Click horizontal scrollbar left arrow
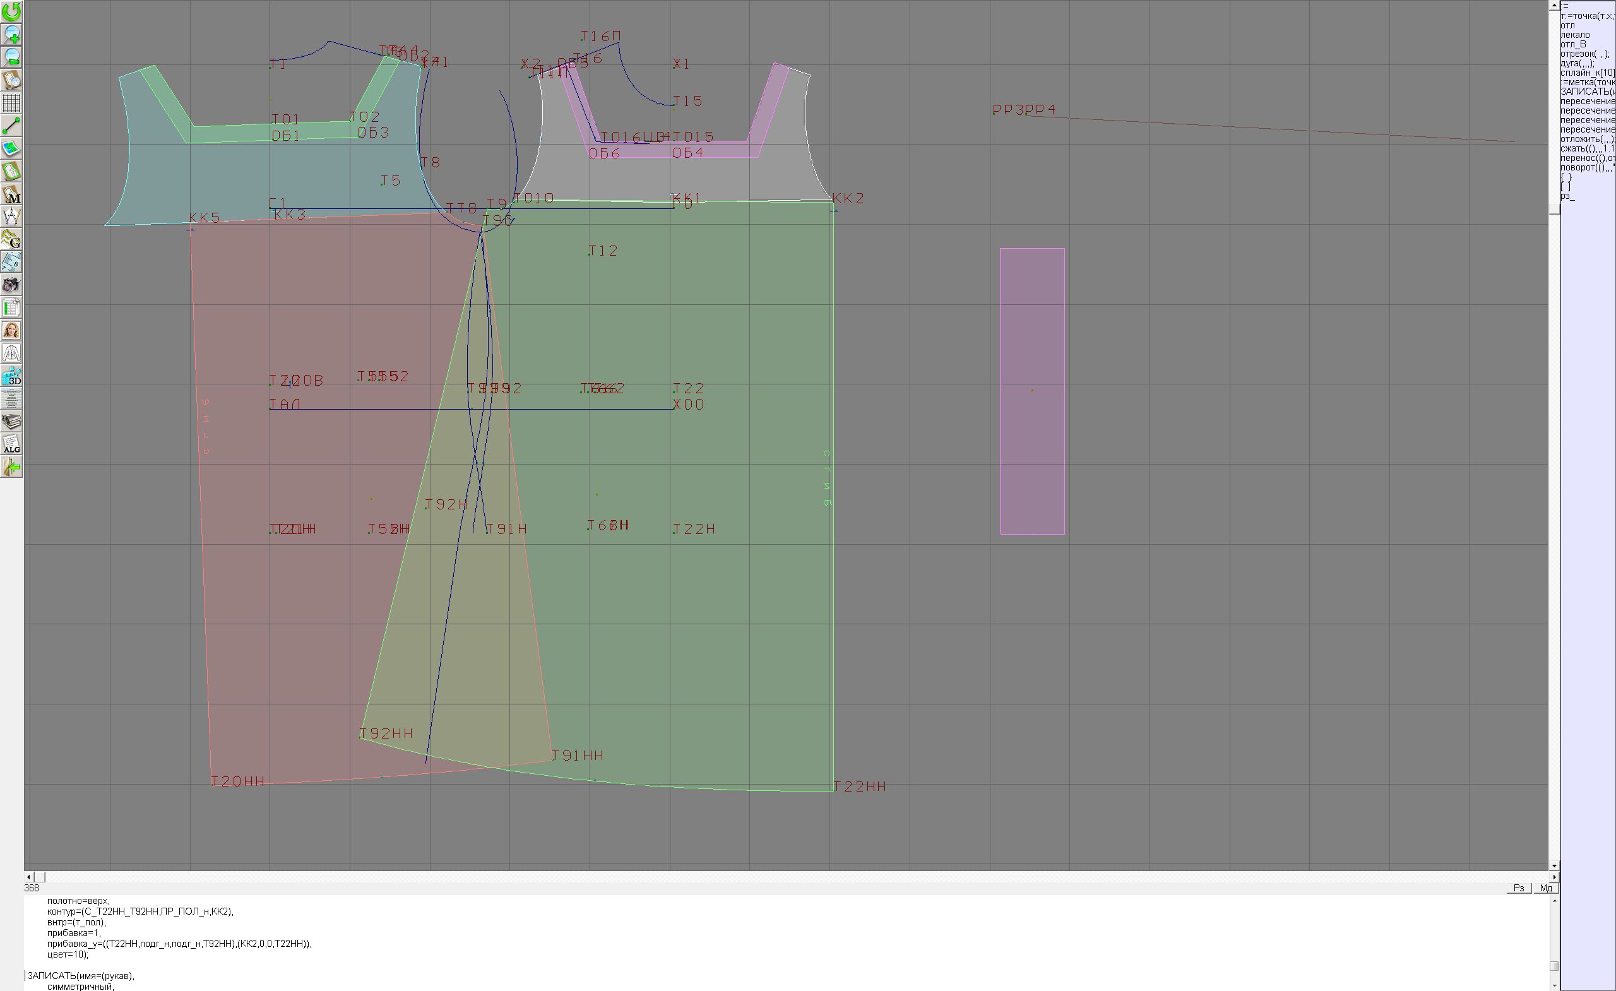Viewport: 1616px width, 991px height. [28, 877]
